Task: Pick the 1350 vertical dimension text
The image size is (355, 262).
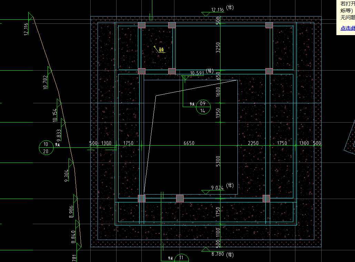Action: click(218, 113)
